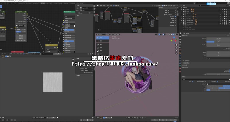Switch to Compositing workspace tab
Image resolution: width=230 pixels, height=122 pixels.
tap(36, 3)
